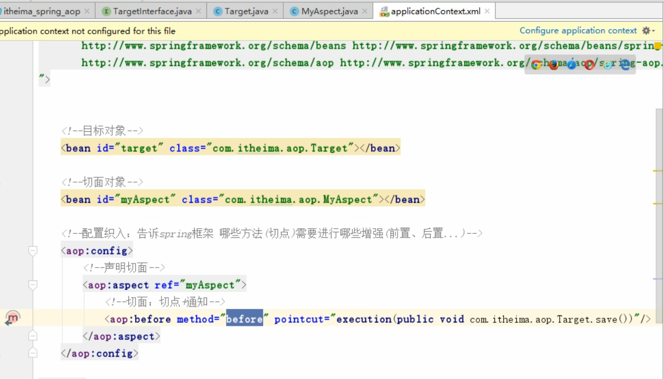Click the notification text about application context
Image resolution: width=664 pixels, height=379 pixels.
87,31
